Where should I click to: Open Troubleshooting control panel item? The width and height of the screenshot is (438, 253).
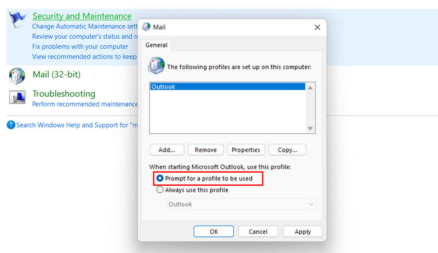click(64, 94)
